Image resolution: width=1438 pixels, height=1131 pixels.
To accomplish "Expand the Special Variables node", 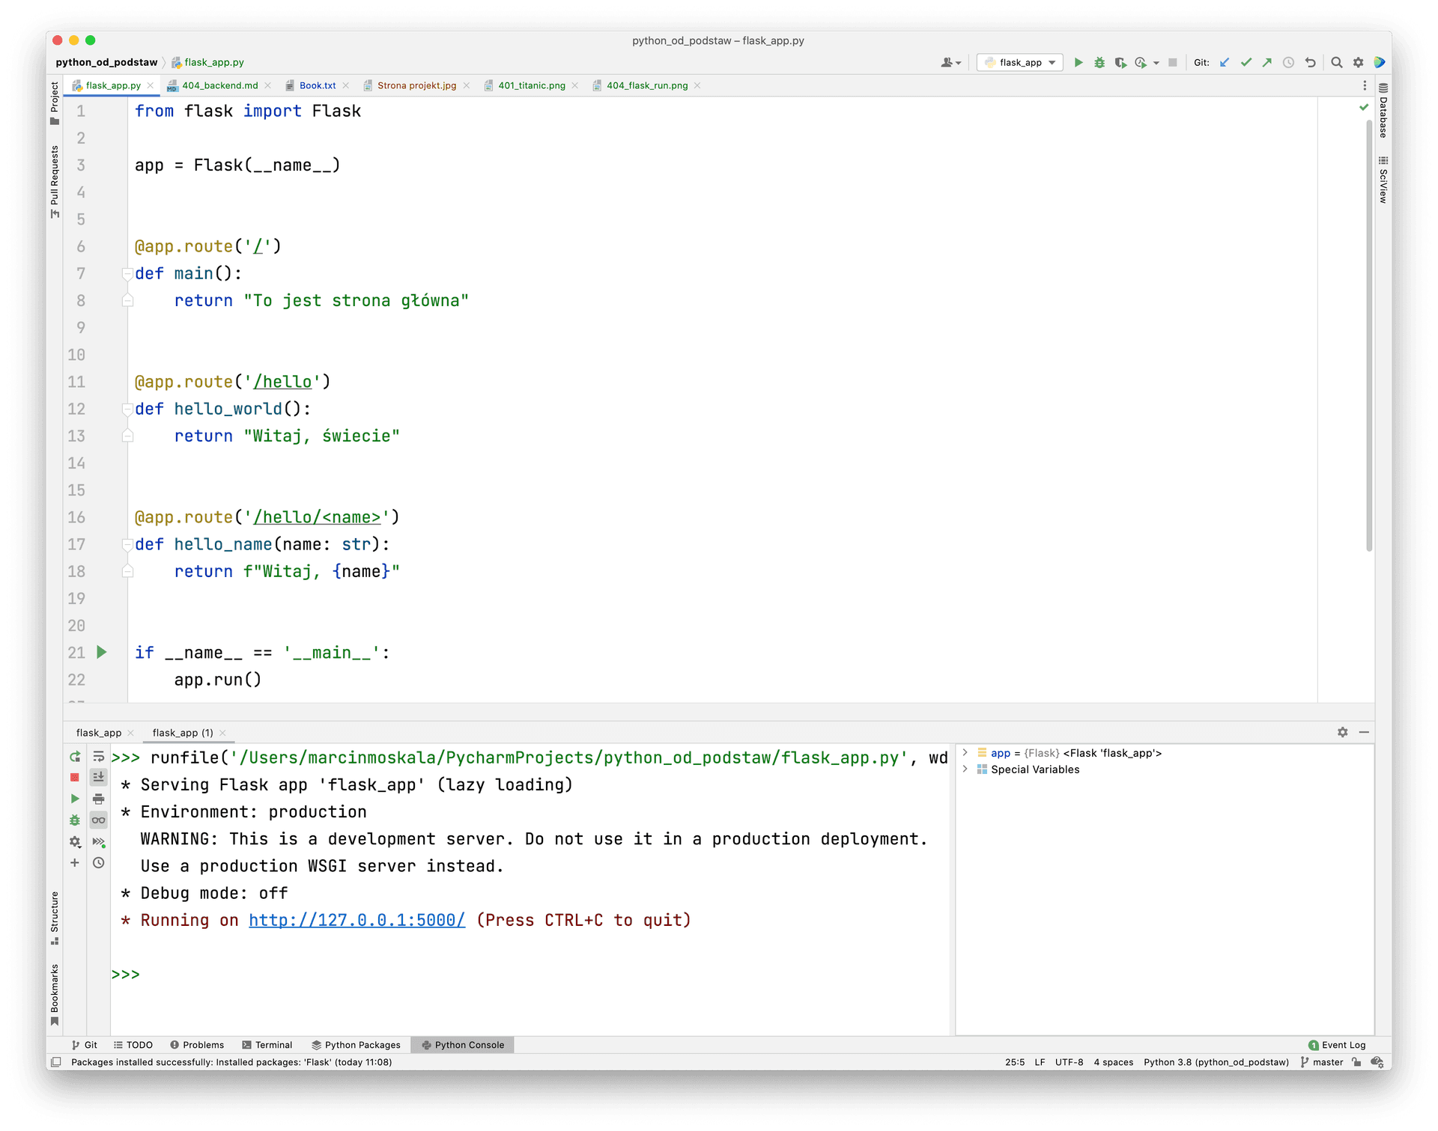I will 965,769.
